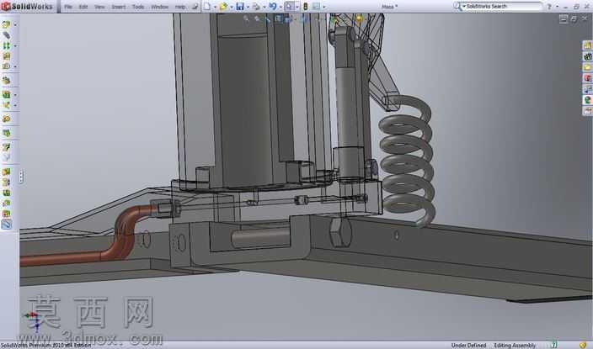Viewport: 593px width, 349px height.
Task: Click the Save icon
Action: (240, 6)
